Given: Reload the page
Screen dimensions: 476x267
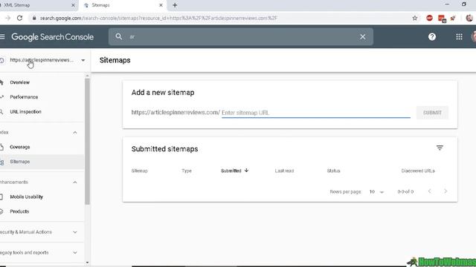Looking at the screenshot, I should (20, 18).
